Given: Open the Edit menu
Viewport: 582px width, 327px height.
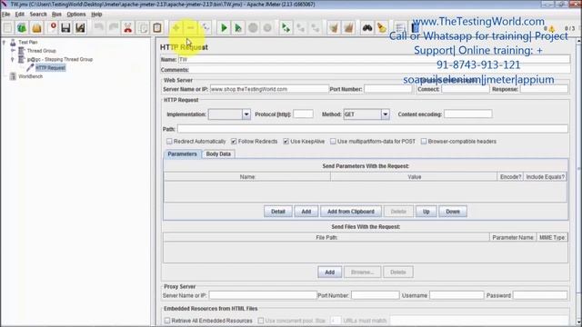Looking at the screenshot, I should tap(20, 15).
